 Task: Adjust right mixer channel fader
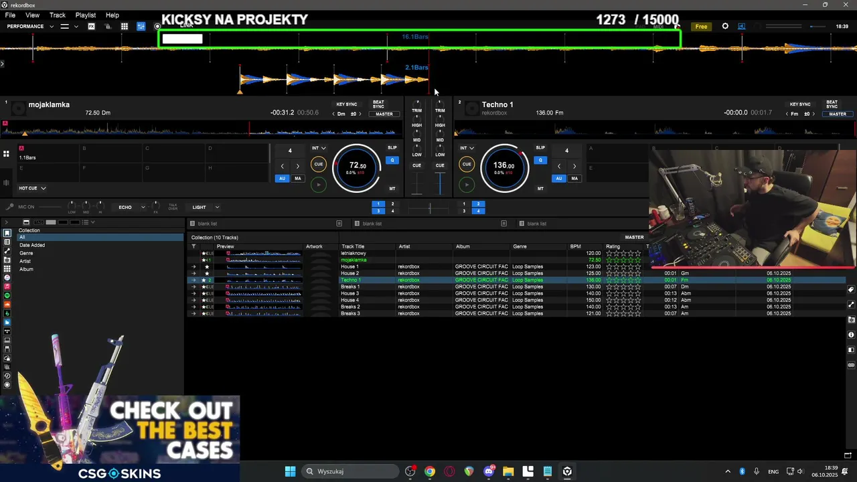(x=440, y=183)
